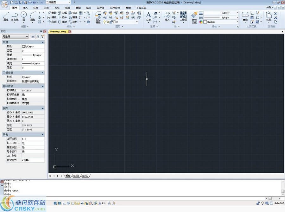Screen dimensions: 285x212
Task: Click the Text (文字) annotation tool
Action: 149,17
